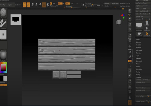Expand the Geometry section
Image resolution: width=151 pixels, height=106 pixels.
(x=138, y=42)
